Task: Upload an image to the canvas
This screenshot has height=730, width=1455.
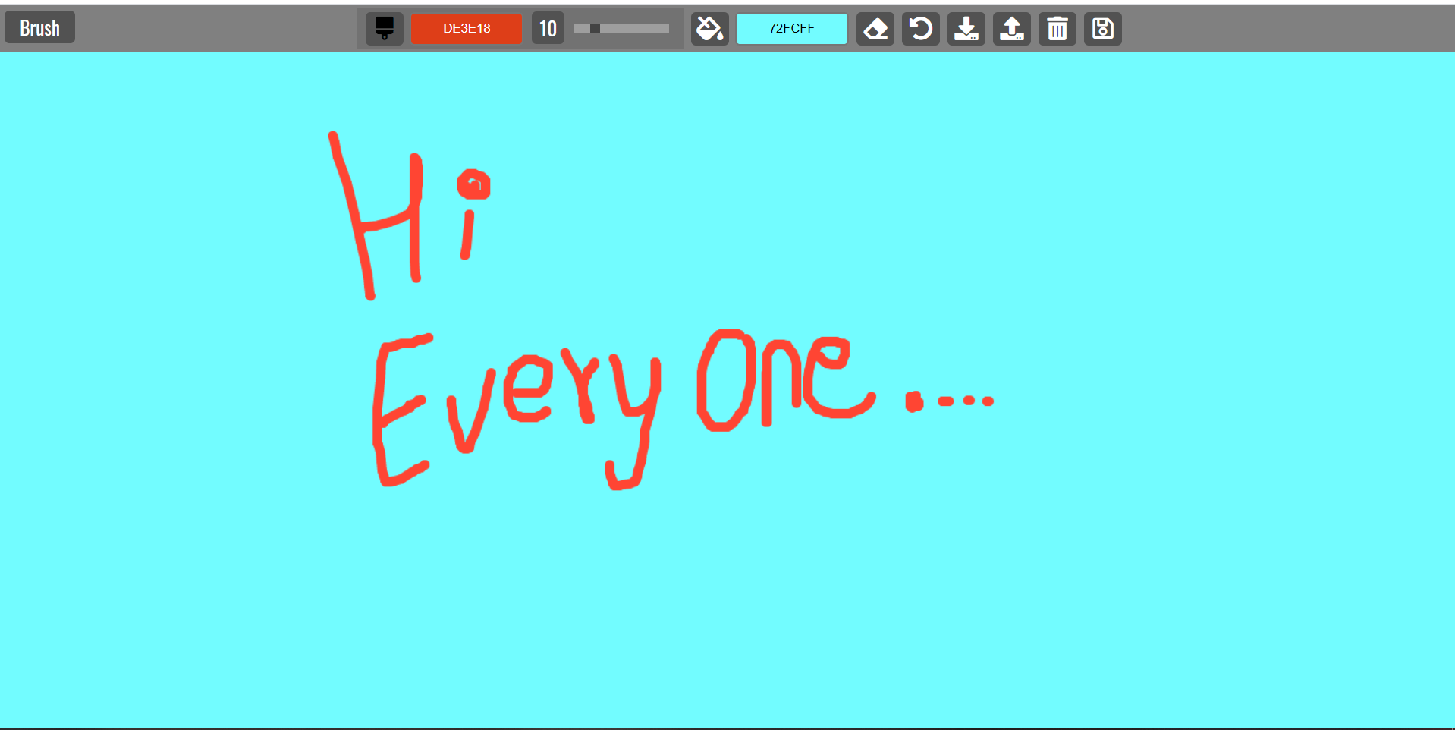Action: pos(1011,28)
